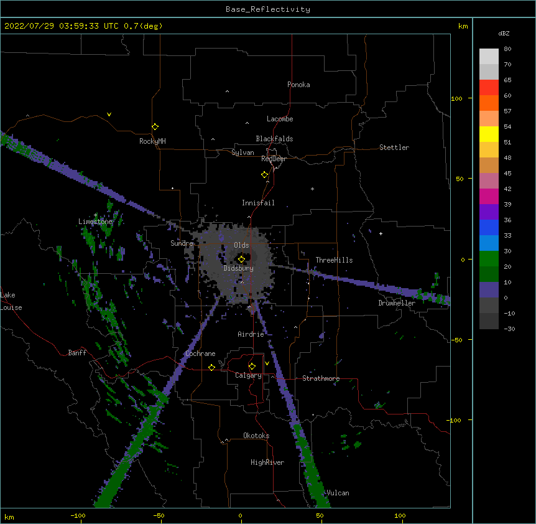The image size is (536, 524).
Task: Click the Drumheller label
Action: [397, 303]
